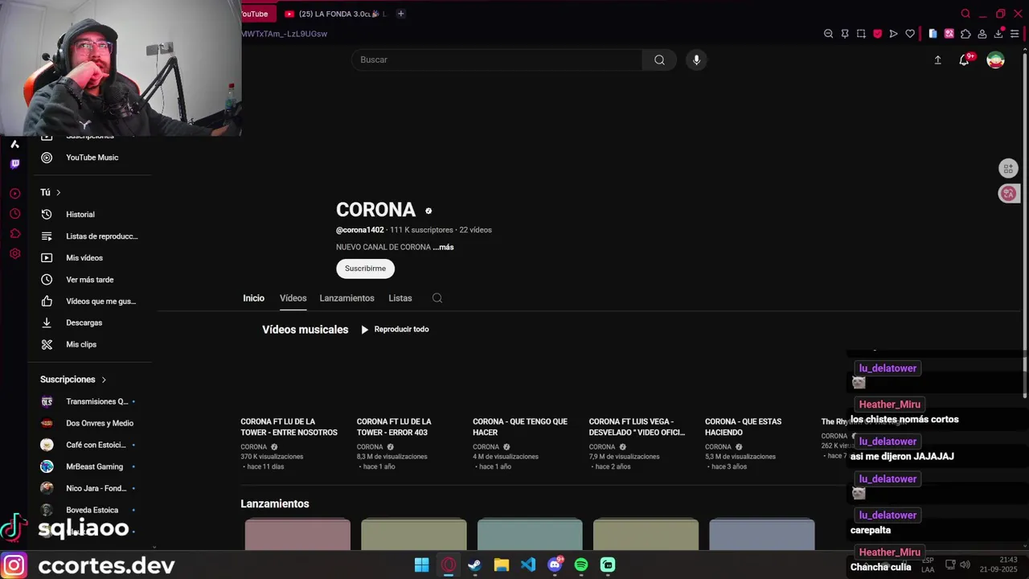Open Transmisiones Q... subscription
This screenshot has width=1029, height=579.
click(90, 401)
